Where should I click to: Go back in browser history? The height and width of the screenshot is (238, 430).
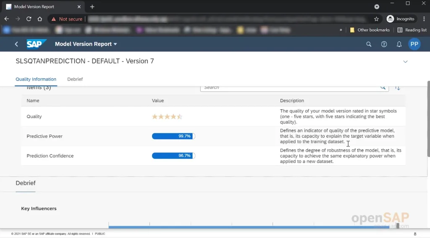point(7,19)
